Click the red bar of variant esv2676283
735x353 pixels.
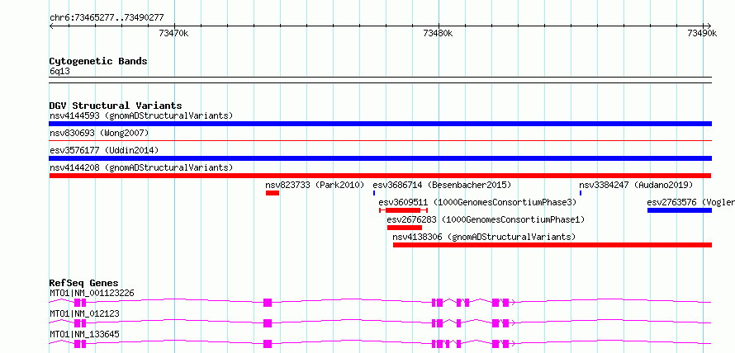[x=405, y=228]
